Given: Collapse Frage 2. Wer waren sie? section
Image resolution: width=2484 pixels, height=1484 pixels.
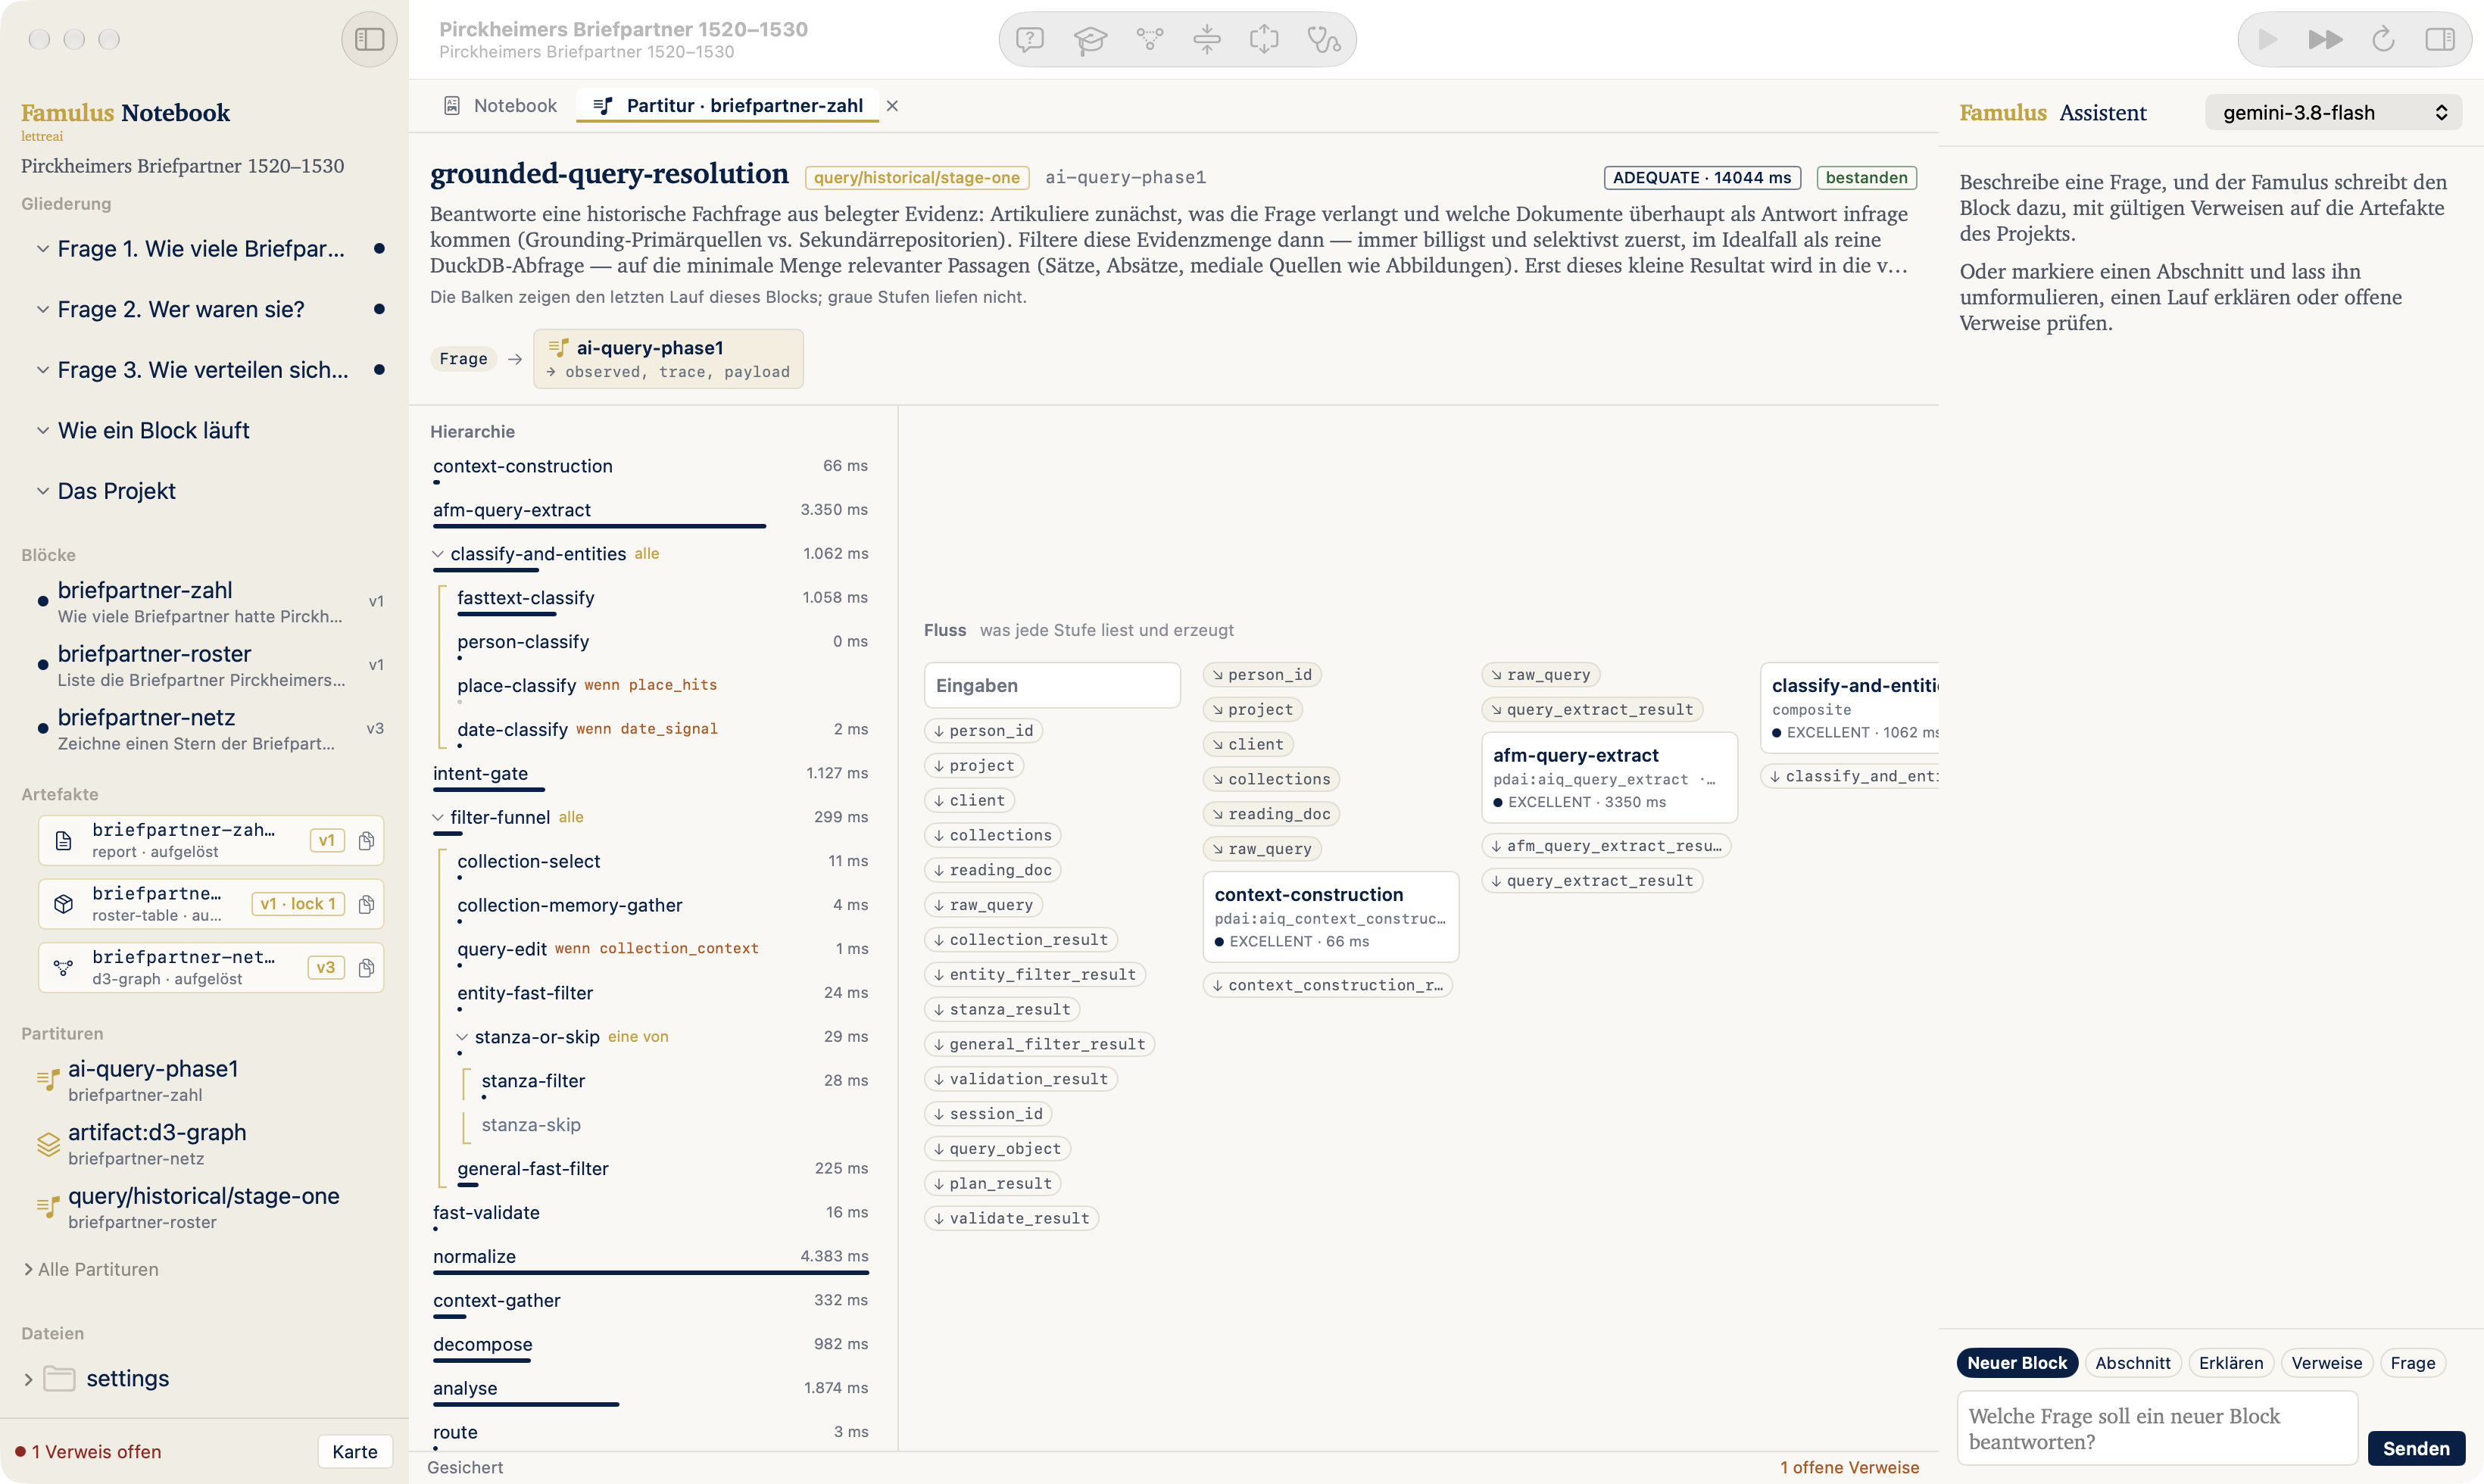Looking at the screenshot, I should tap(43, 309).
